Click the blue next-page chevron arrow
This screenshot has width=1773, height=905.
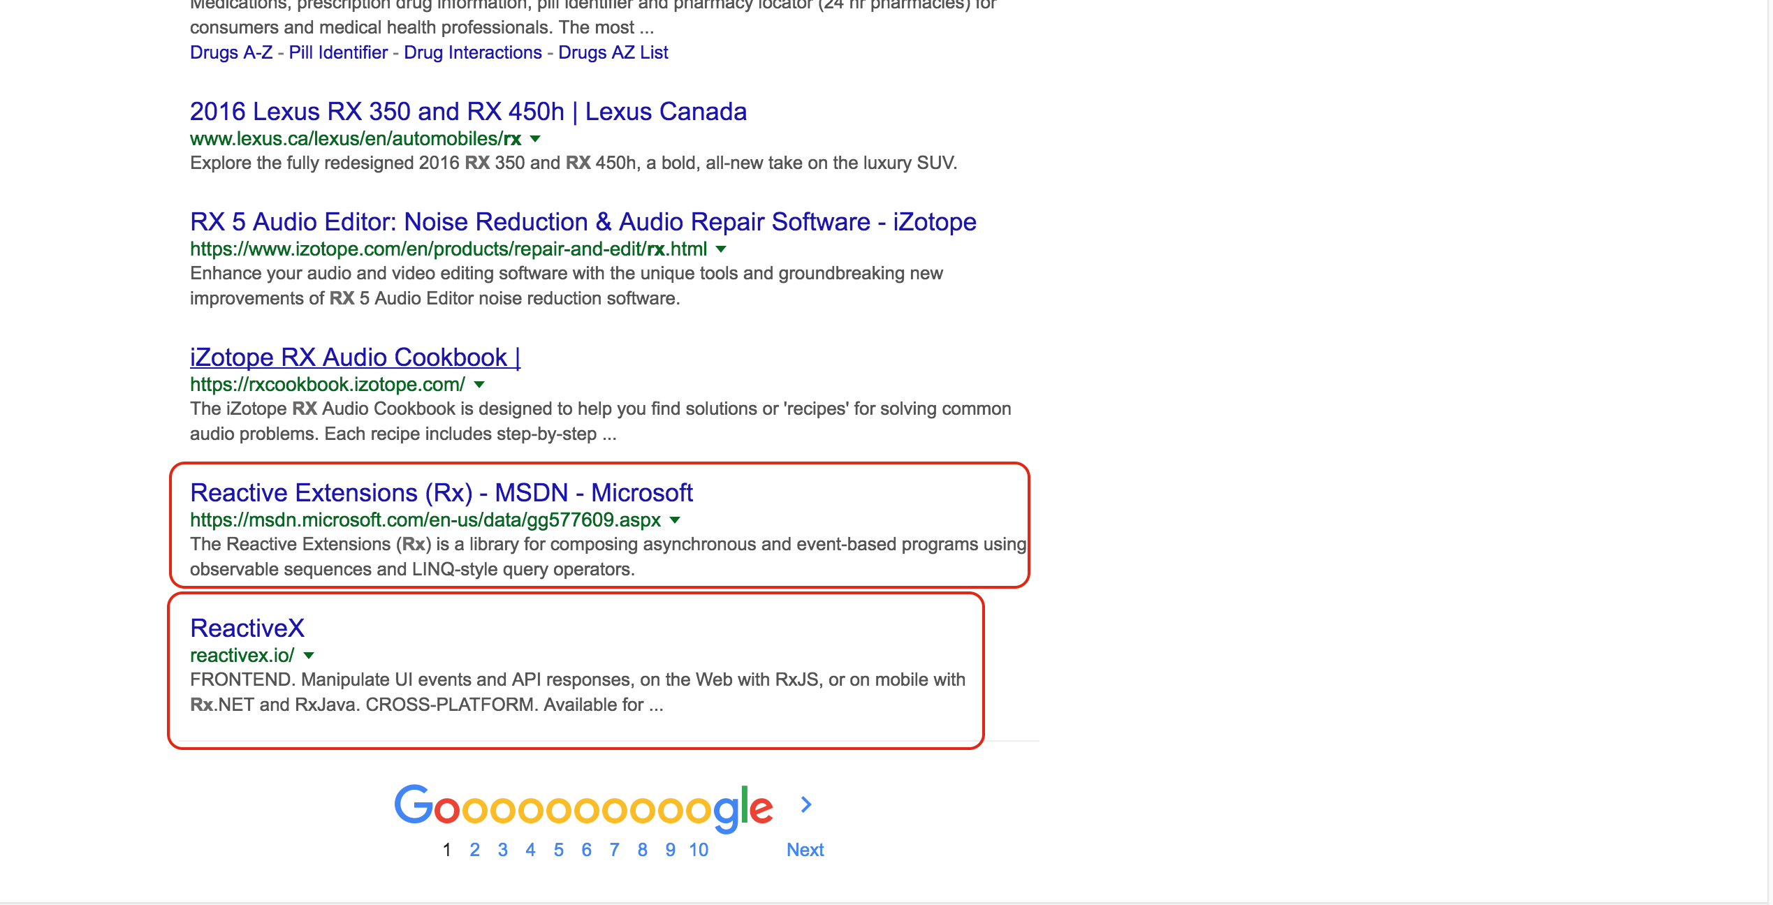point(806,805)
